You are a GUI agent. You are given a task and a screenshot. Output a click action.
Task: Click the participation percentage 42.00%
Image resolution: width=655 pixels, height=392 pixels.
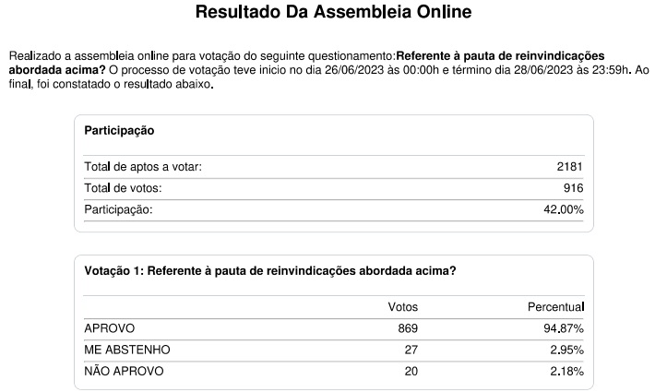(563, 210)
